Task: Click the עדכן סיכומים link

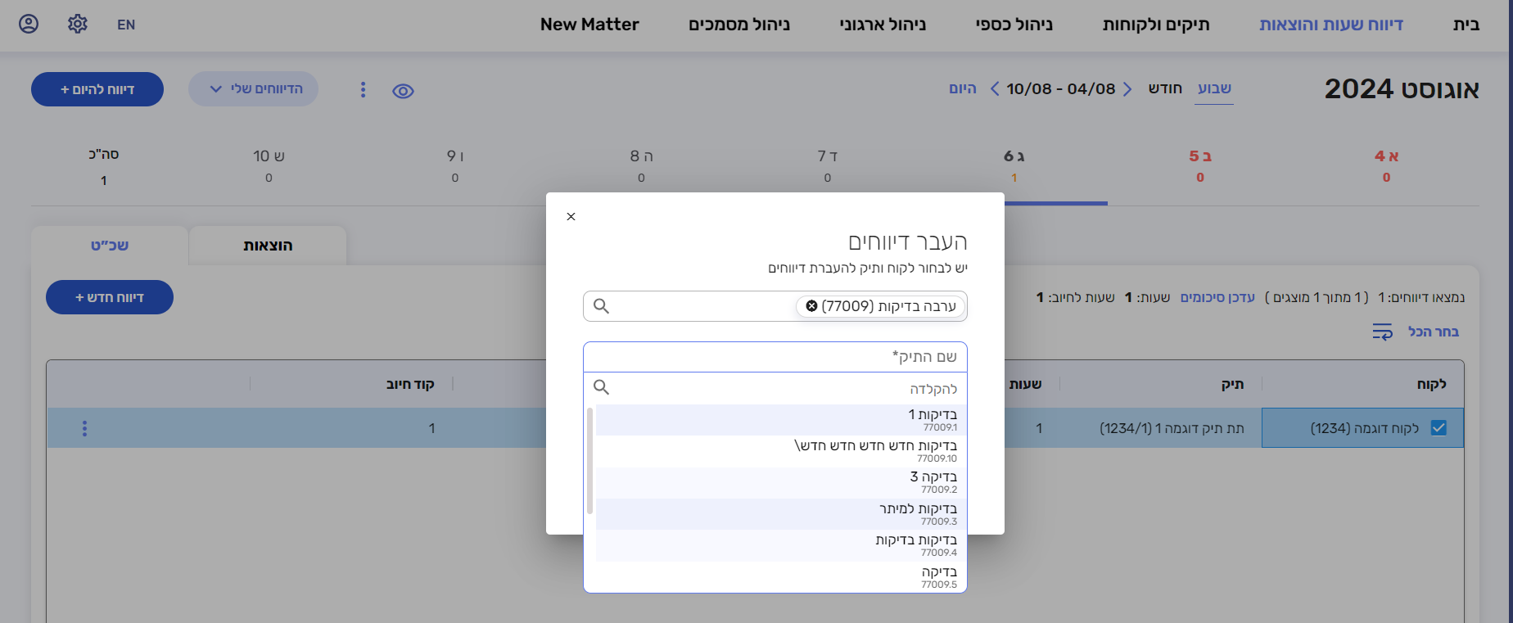Action: (x=1217, y=297)
